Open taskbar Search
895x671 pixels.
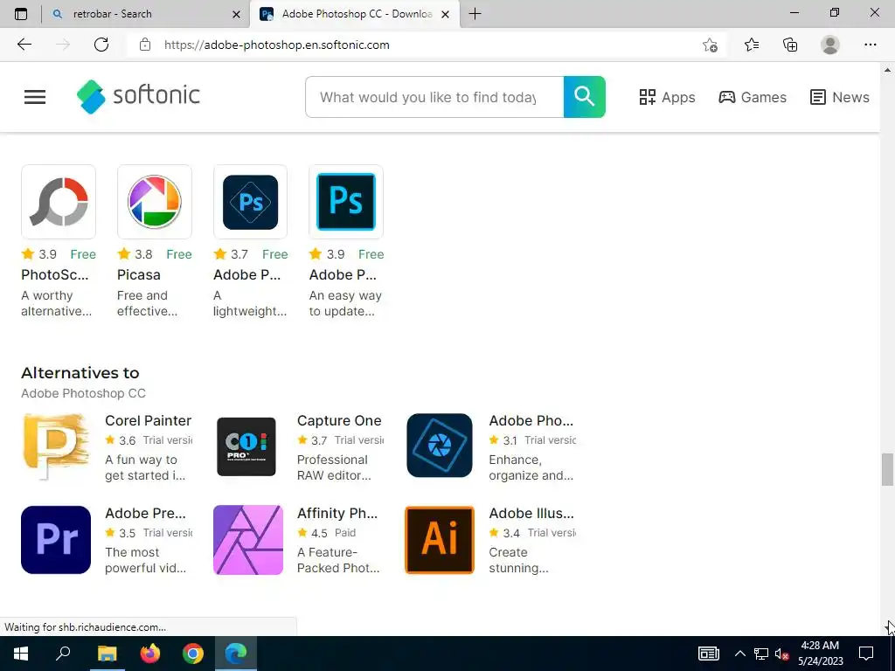[x=63, y=654]
